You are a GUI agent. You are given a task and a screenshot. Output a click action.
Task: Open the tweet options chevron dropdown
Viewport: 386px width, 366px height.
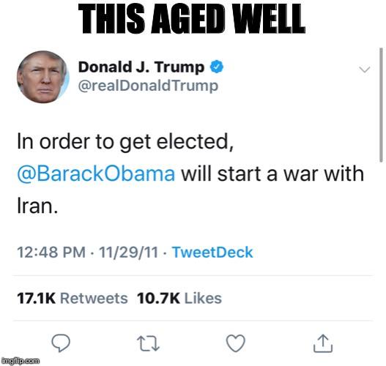point(365,70)
